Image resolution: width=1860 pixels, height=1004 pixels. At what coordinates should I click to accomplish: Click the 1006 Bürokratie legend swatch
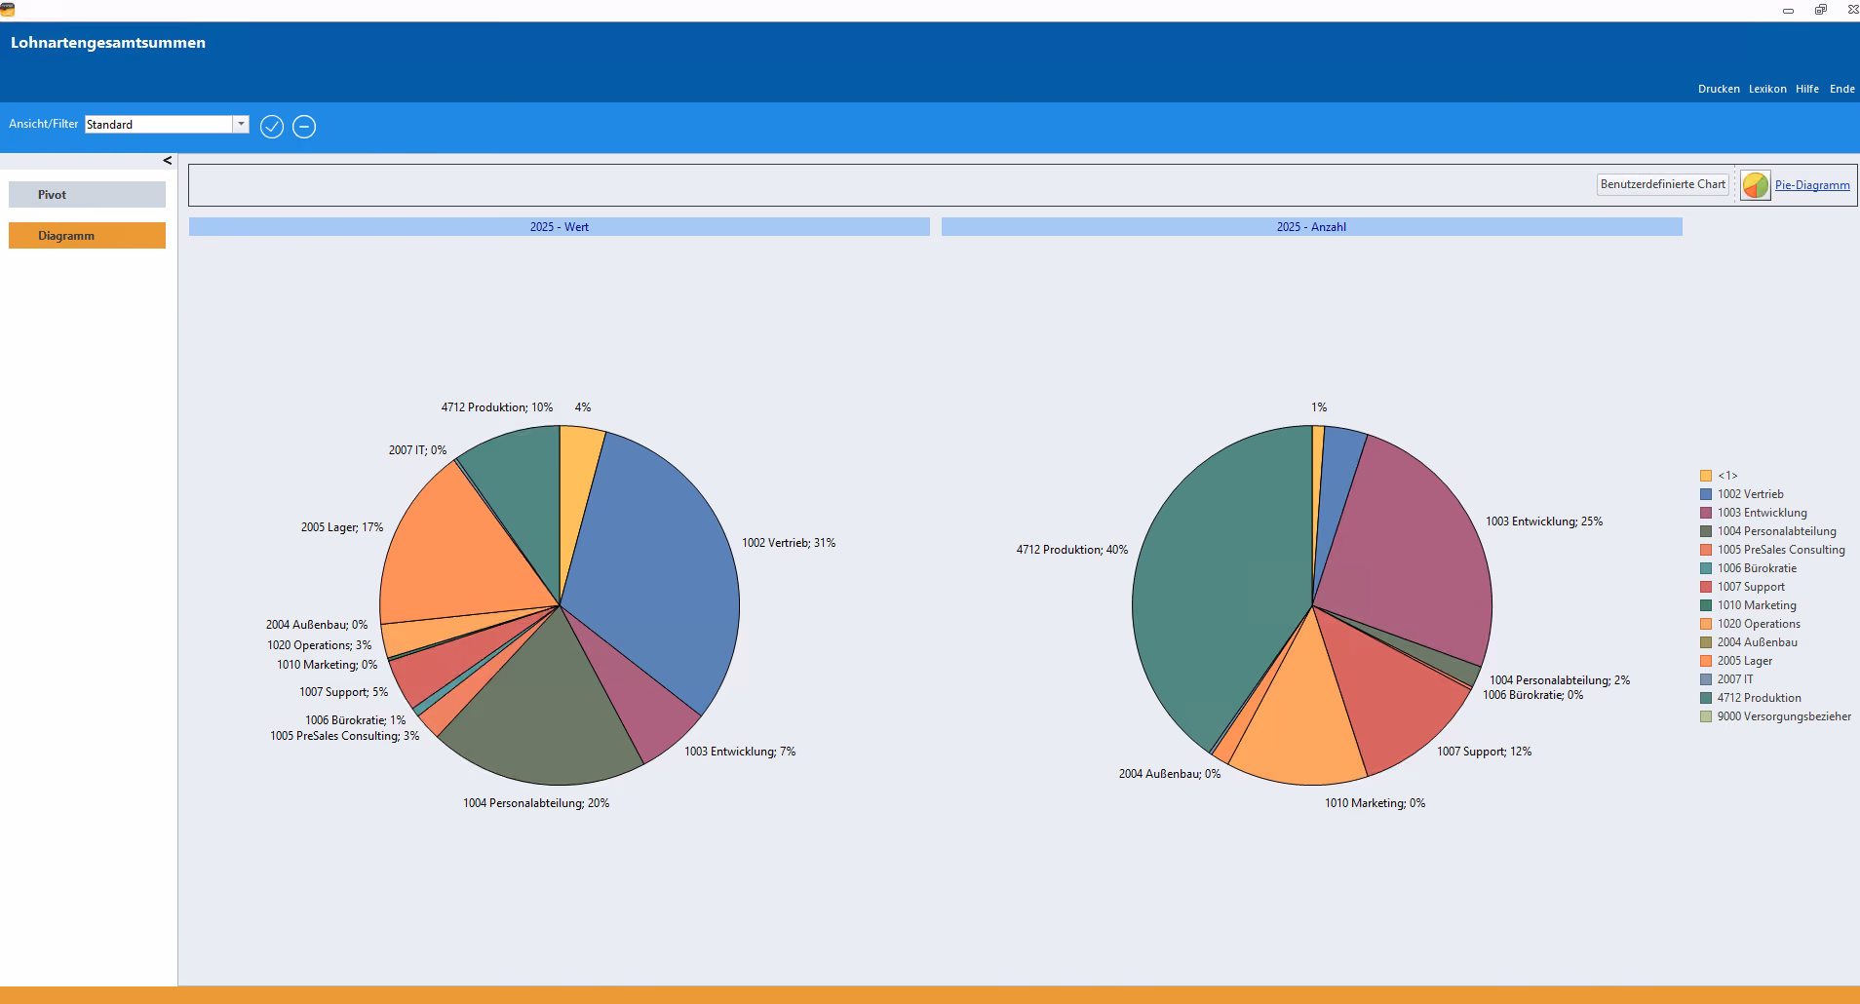click(x=1706, y=568)
